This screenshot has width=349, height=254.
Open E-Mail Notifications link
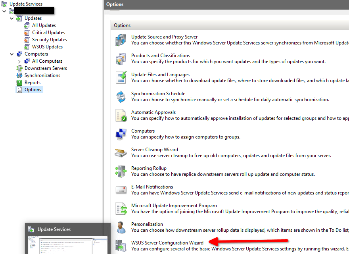[152, 187]
